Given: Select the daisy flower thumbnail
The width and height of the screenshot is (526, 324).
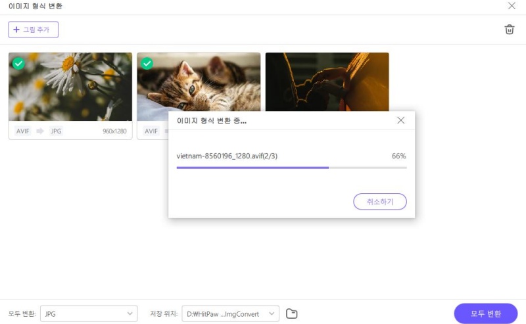Looking at the screenshot, I should pyautogui.click(x=70, y=87).
